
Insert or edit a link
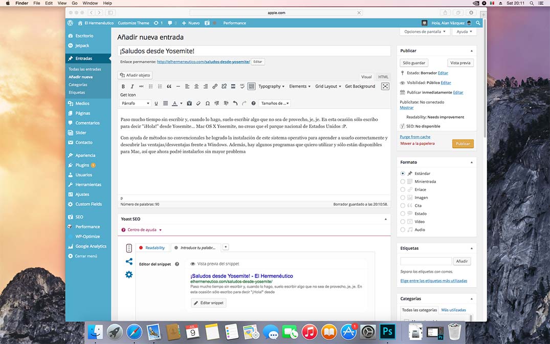tap(215, 87)
